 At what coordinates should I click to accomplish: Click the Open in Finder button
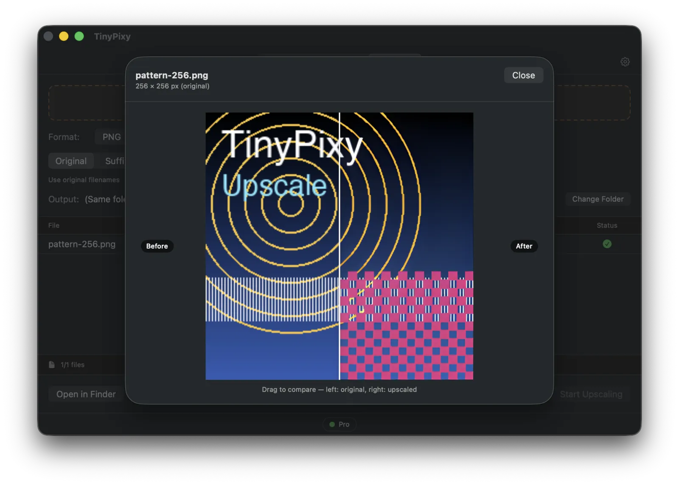(86, 394)
